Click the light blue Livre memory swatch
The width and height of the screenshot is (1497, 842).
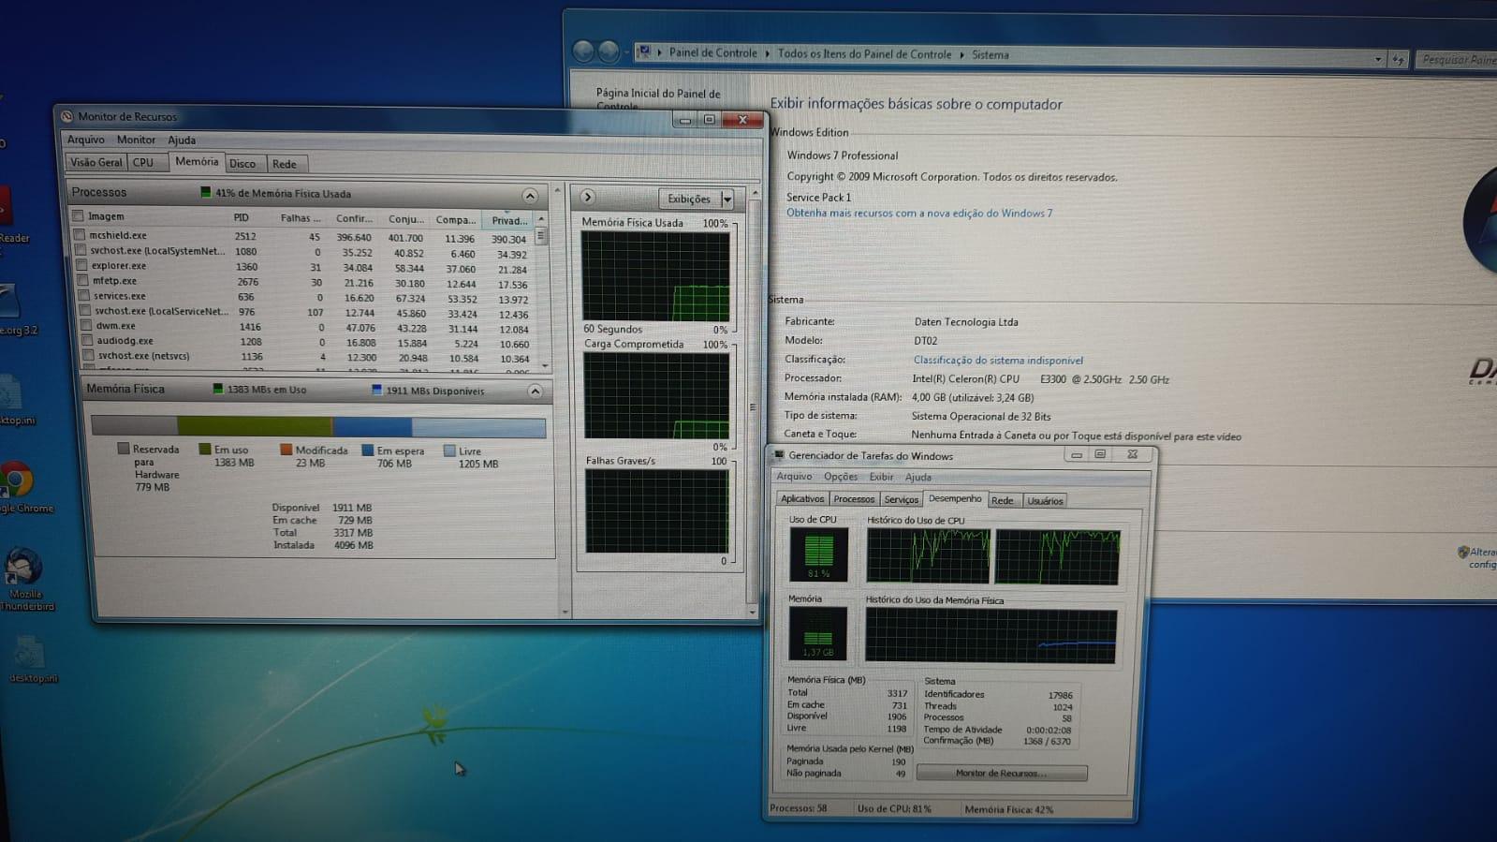coord(449,451)
